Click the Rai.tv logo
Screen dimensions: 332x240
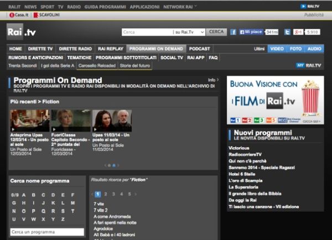pos(22,32)
